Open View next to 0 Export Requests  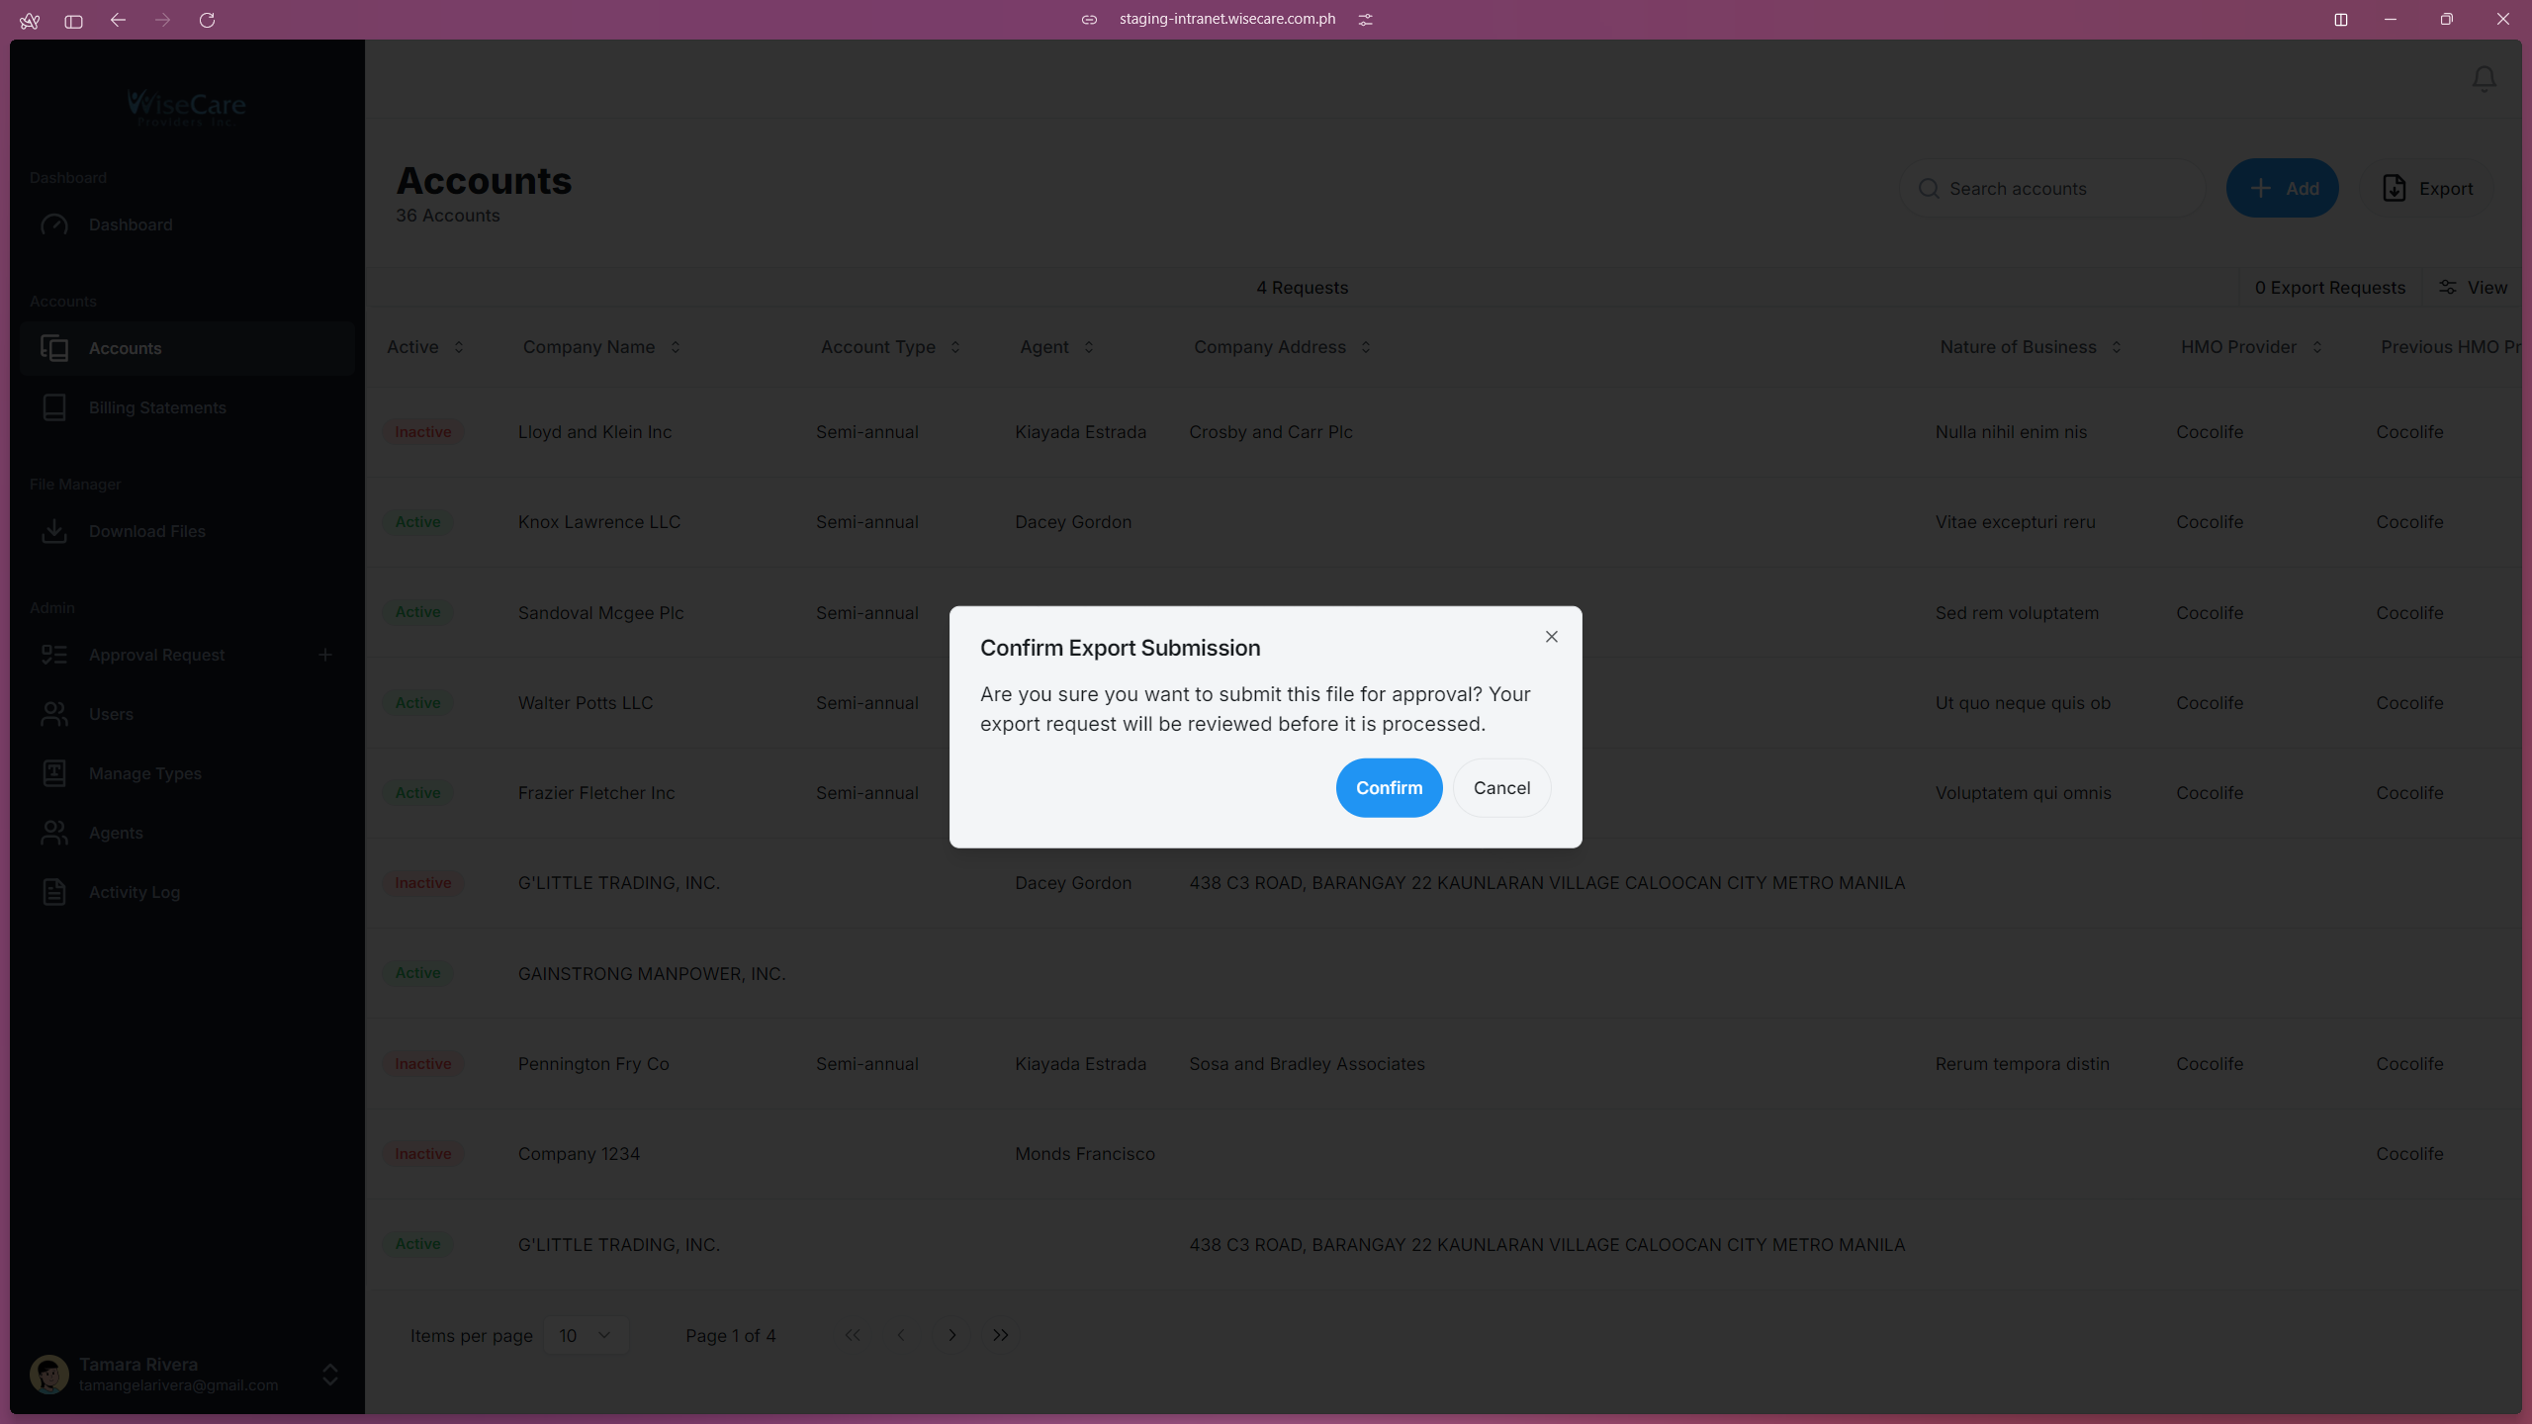coord(2475,287)
